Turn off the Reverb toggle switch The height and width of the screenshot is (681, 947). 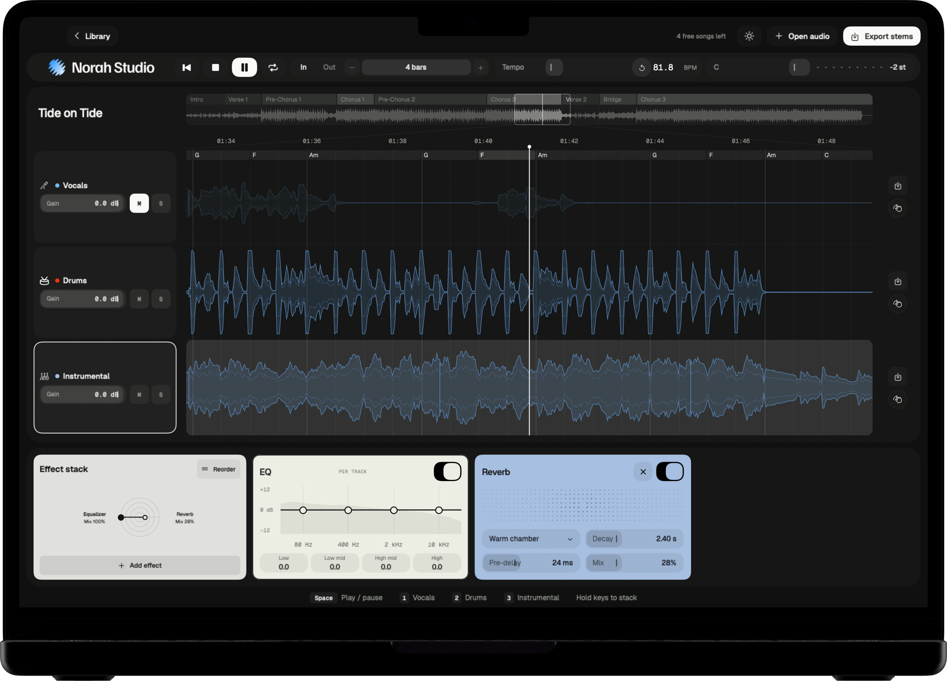[670, 472]
